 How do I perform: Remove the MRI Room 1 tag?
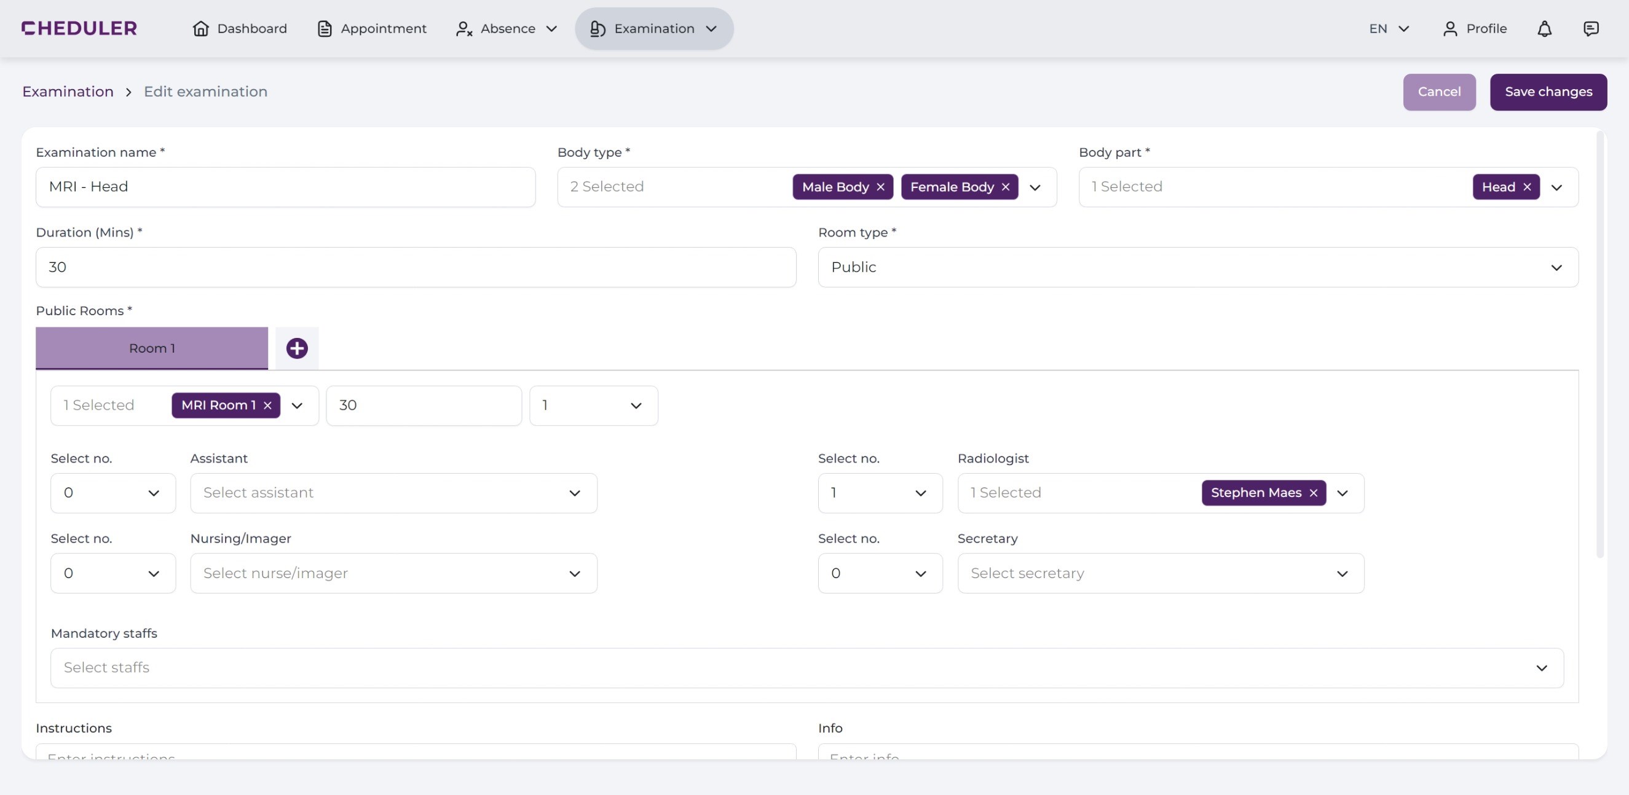pyautogui.click(x=267, y=405)
